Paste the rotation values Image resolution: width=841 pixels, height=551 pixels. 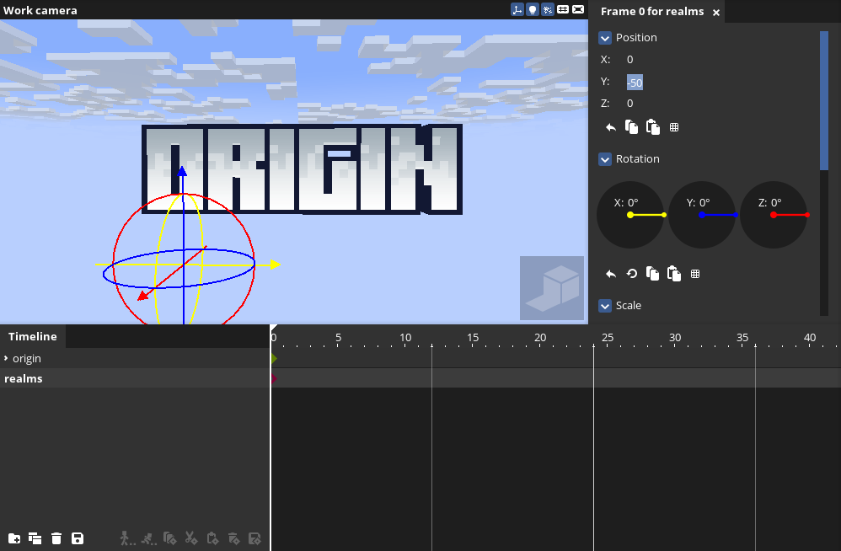pyautogui.click(x=673, y=274)
